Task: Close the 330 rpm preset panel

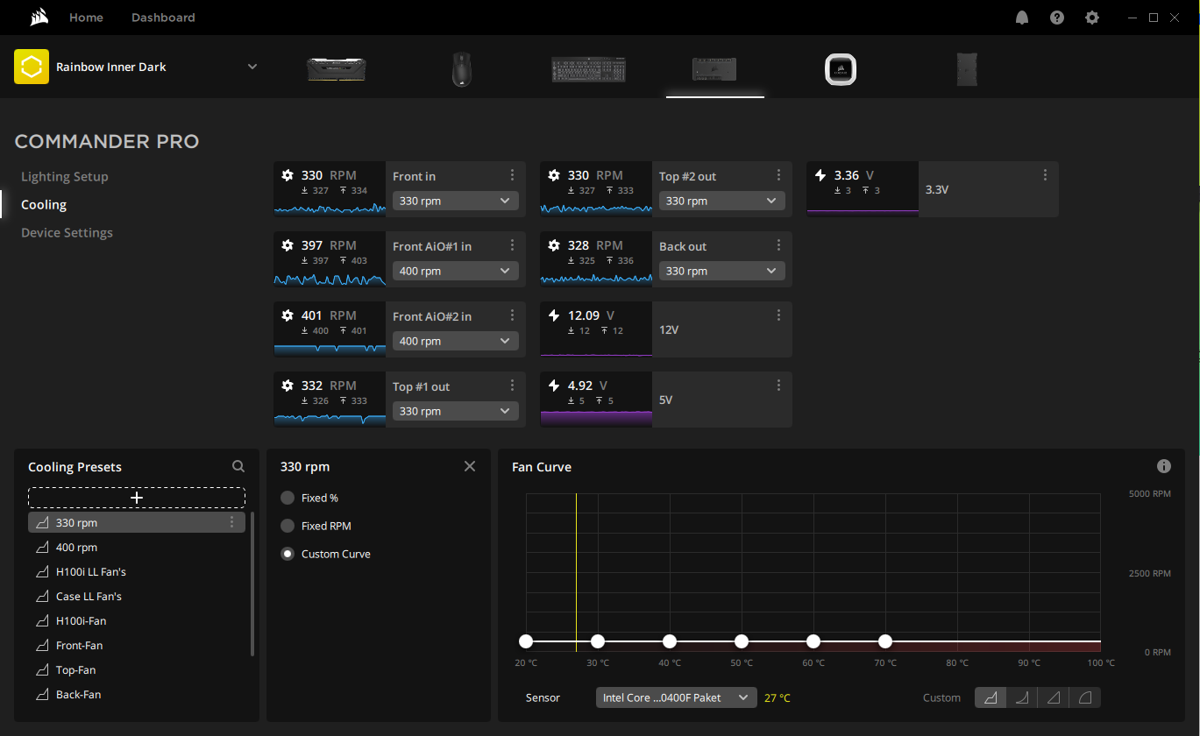Action: coord(470,466)
